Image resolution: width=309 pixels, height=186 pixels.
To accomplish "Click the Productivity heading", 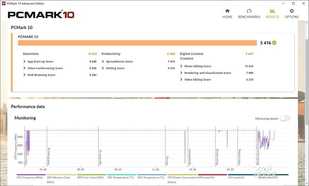I will click(111, 54).
